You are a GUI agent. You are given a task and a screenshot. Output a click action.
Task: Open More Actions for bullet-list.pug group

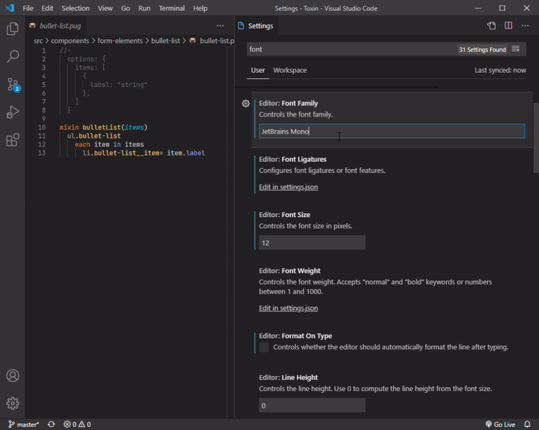click(x=220, y=26)
